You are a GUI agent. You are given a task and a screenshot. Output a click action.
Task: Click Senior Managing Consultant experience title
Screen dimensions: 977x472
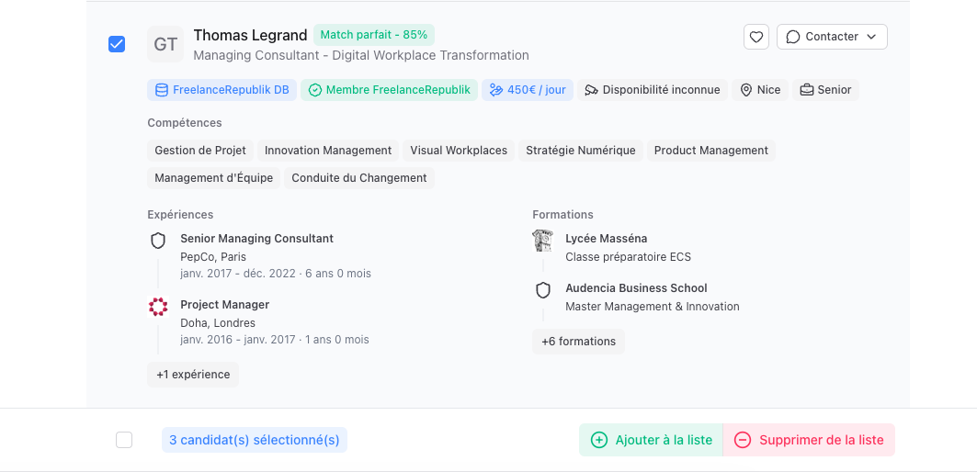256,239
